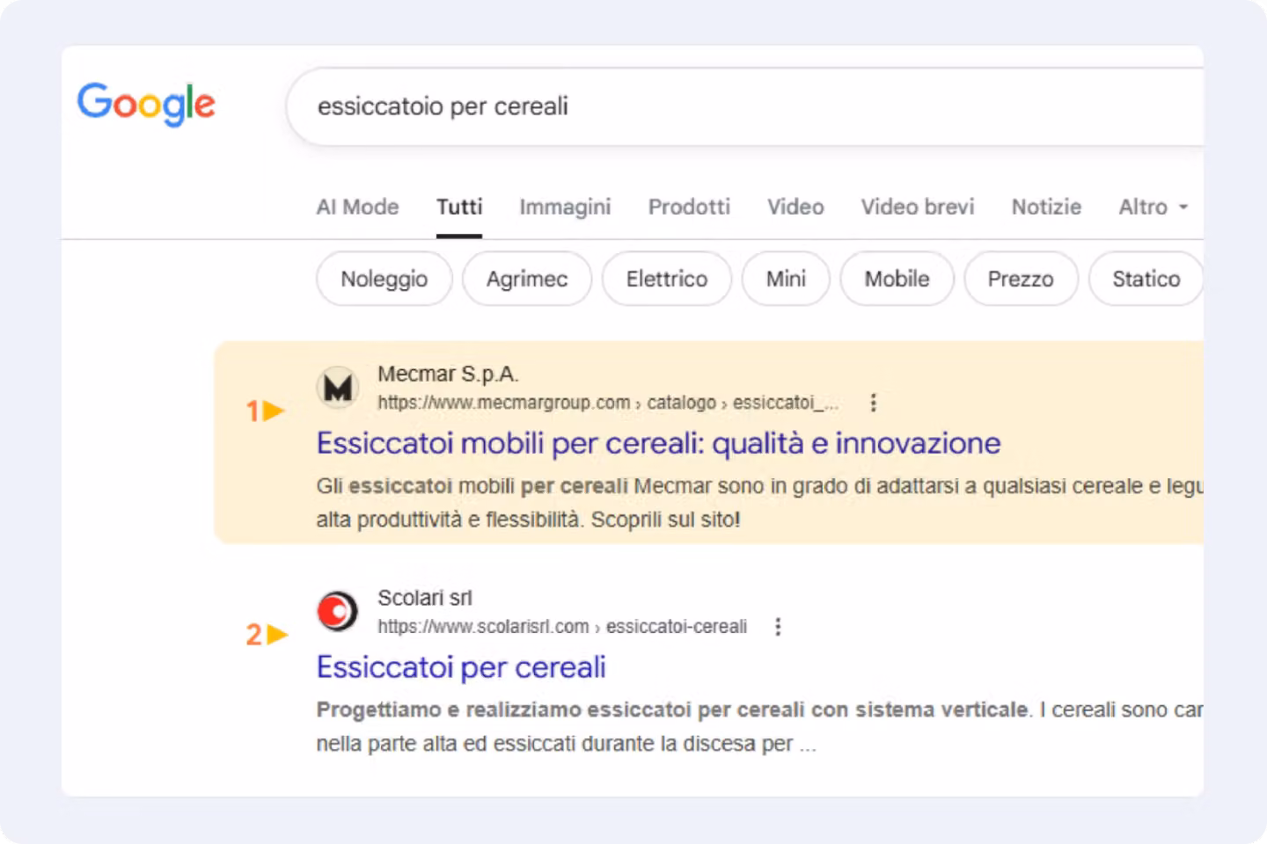This screenshot has height=844, width=1267.
Task: Open Essiccatoi mobili per cereali result link
Action: point(658,443)
